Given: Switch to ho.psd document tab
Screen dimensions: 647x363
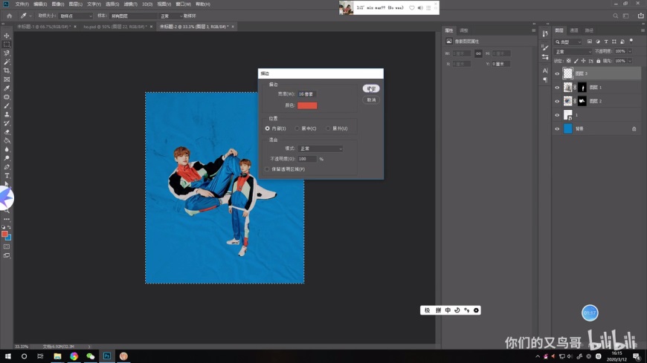Looking at the screenshot, I should (115, 27).
